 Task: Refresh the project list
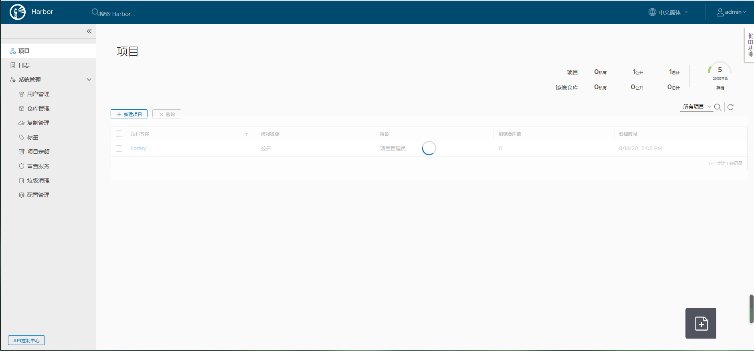coord(730,107)
